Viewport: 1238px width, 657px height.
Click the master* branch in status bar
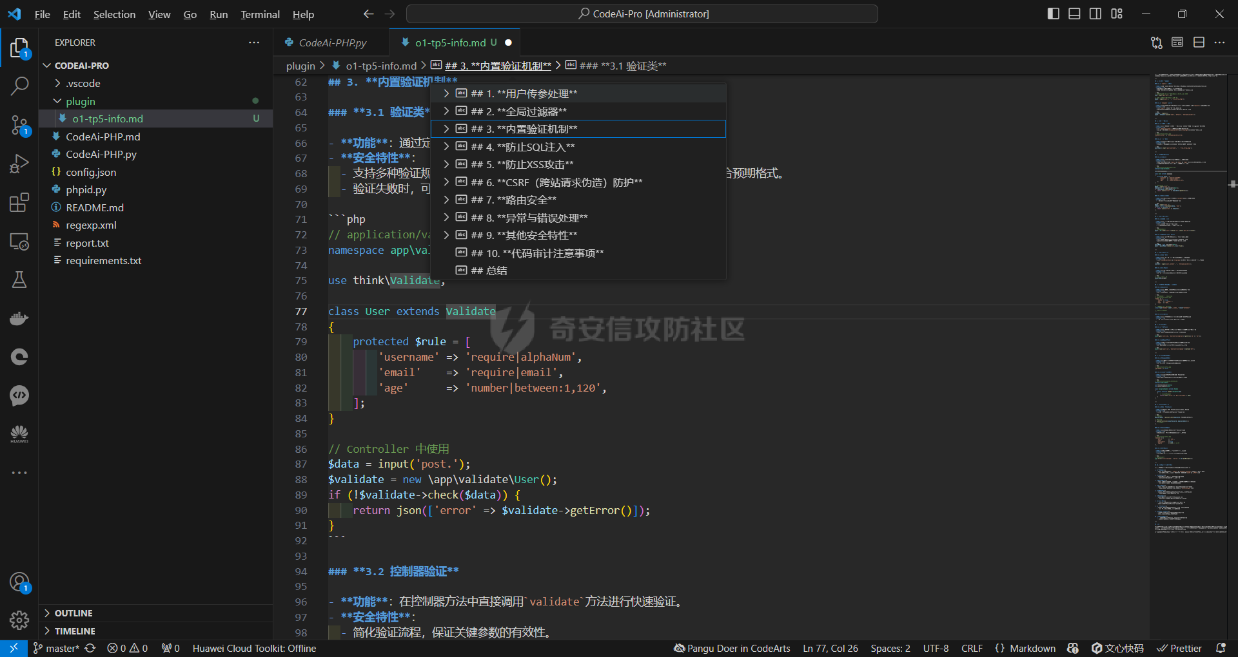[56, 648]
